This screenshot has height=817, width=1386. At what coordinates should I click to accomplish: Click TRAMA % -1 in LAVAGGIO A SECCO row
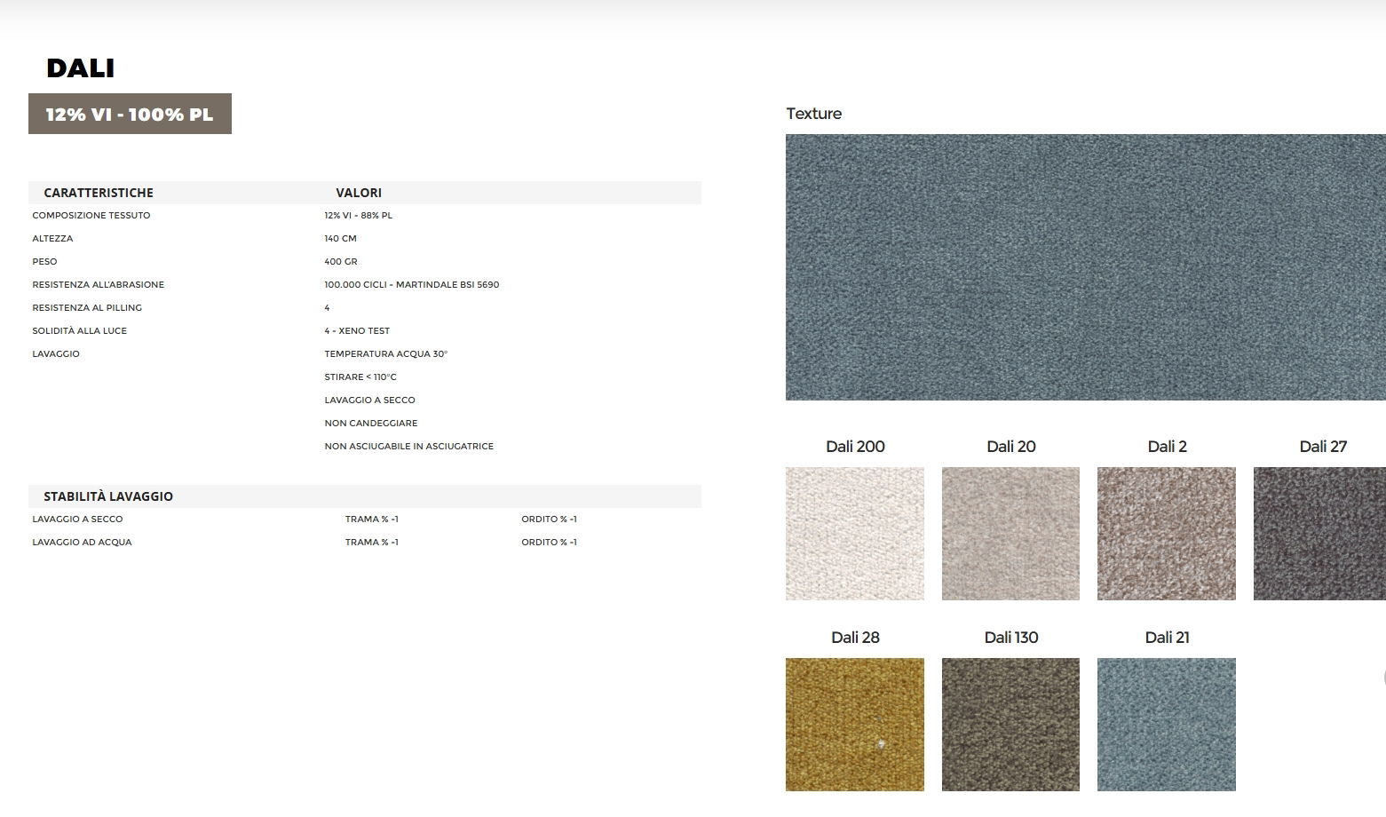coord(372,520)
